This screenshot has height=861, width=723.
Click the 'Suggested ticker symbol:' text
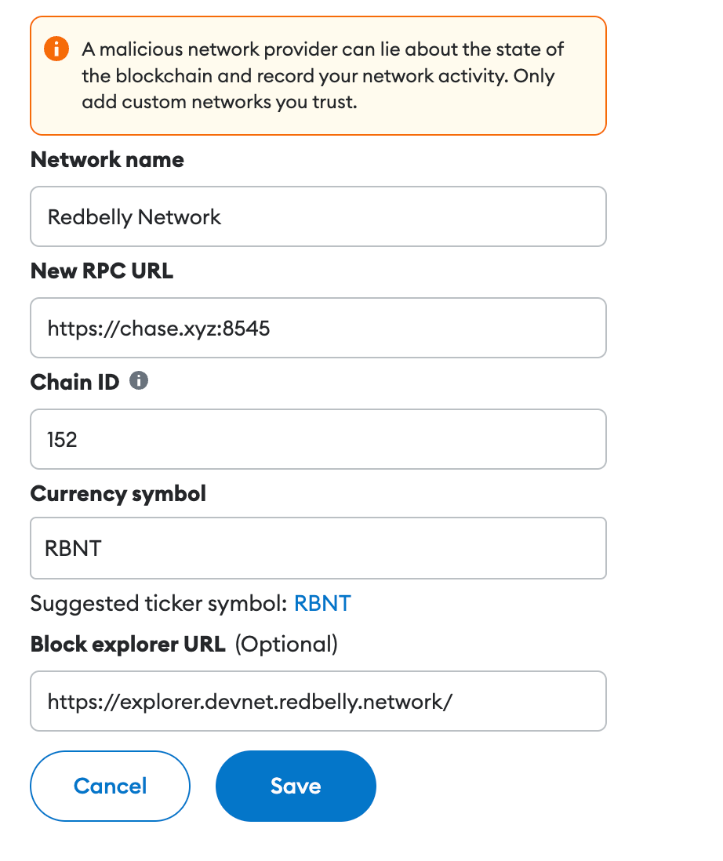point(159,604)
